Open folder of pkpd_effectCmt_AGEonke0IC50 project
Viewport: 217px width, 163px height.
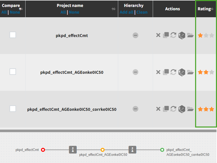190,72
